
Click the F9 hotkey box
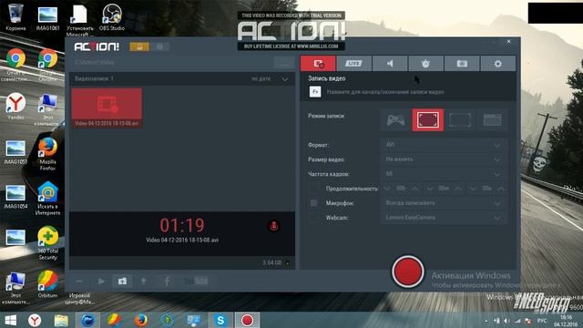point(315,91)
